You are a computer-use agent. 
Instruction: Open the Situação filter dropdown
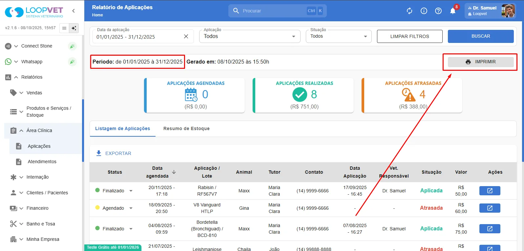coord(339,36)
